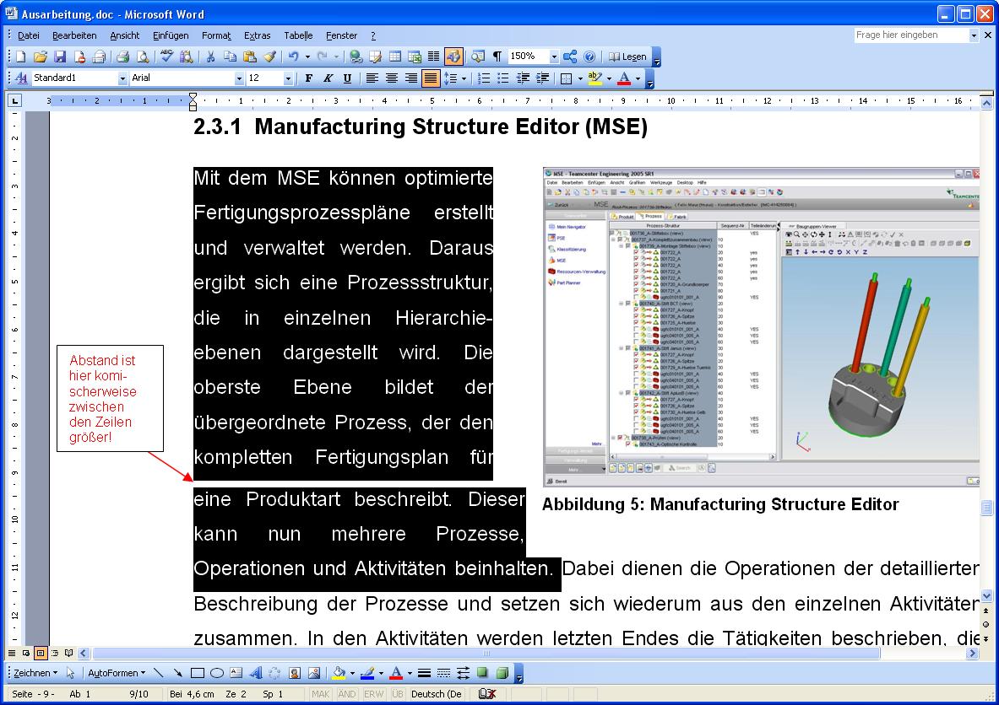Image resolution: width=999 pixels, height=705 pixels.
Task: Insert a text box from the Drawing toolbar
Action: click(x=236, y=673)
